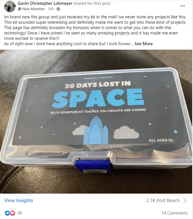Click the New Member label

34,9
